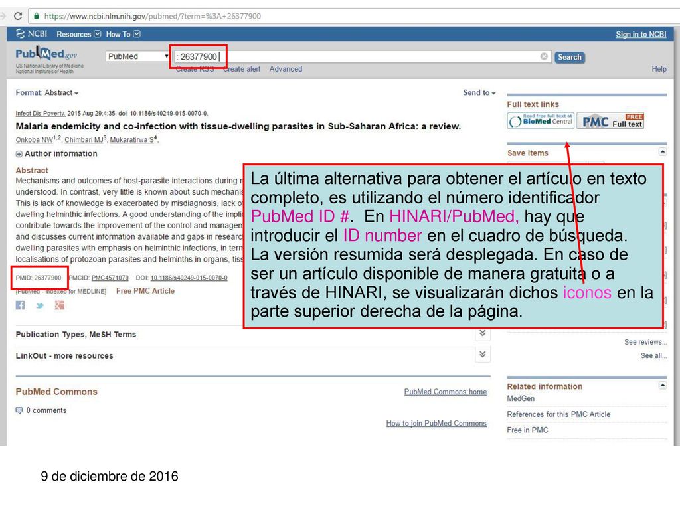Image resolution: width=680 pixels, height=510 pixels.
Task: Click the article title about Malaria endemicity
Action: coord(238,126)
